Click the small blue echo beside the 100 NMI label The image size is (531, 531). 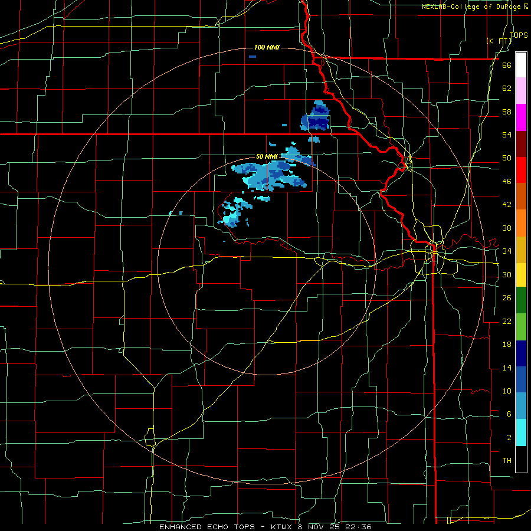(253, 57)
